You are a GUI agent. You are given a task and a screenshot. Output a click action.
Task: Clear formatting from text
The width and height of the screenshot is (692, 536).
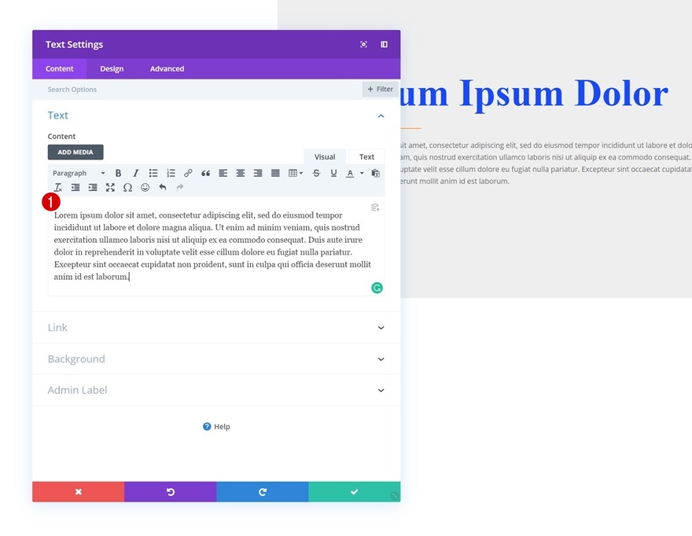point(58,188)
